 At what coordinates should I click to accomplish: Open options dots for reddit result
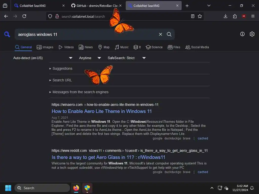coord(194,172)
